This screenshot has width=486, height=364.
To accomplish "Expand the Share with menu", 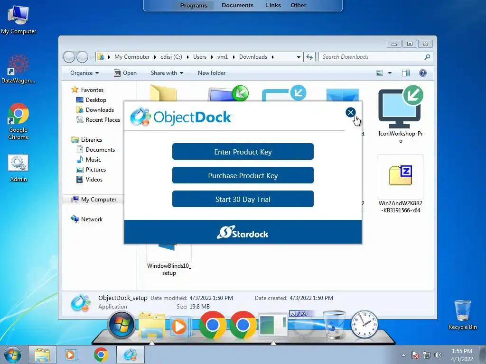I will [x=167, y=73].
